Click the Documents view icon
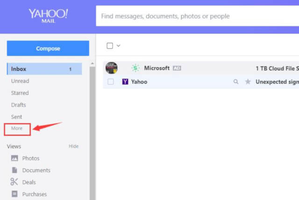 pos(14,170)
